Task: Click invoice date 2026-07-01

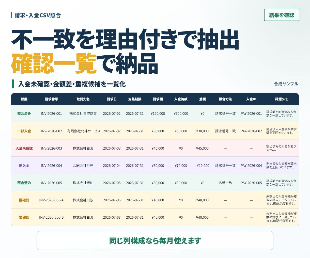Action: coord(112,114)
